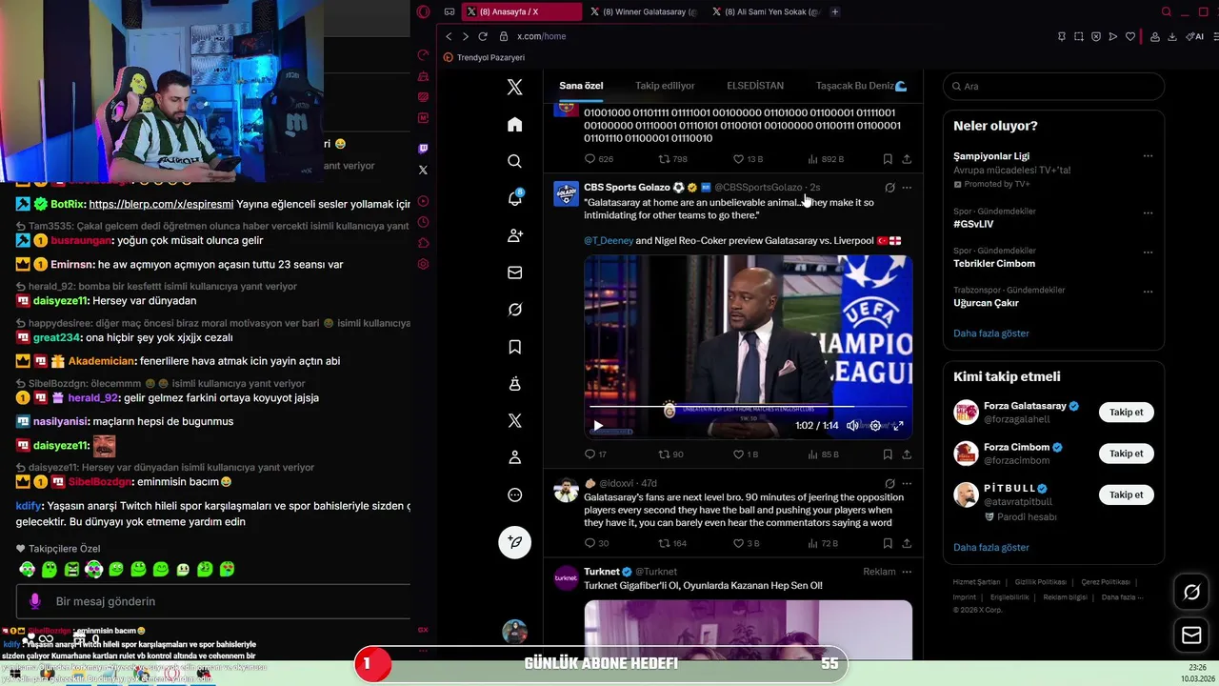Open X Home from the sidebar

tap(514, 124)
